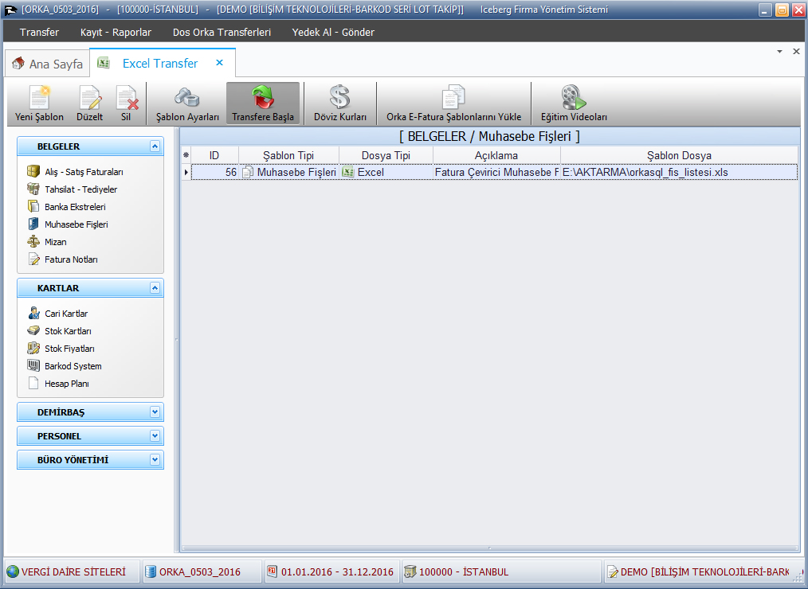Viewport: 808px width, 589px height.
Task: Collapse the KARTLAR panel
Action: 155,288
